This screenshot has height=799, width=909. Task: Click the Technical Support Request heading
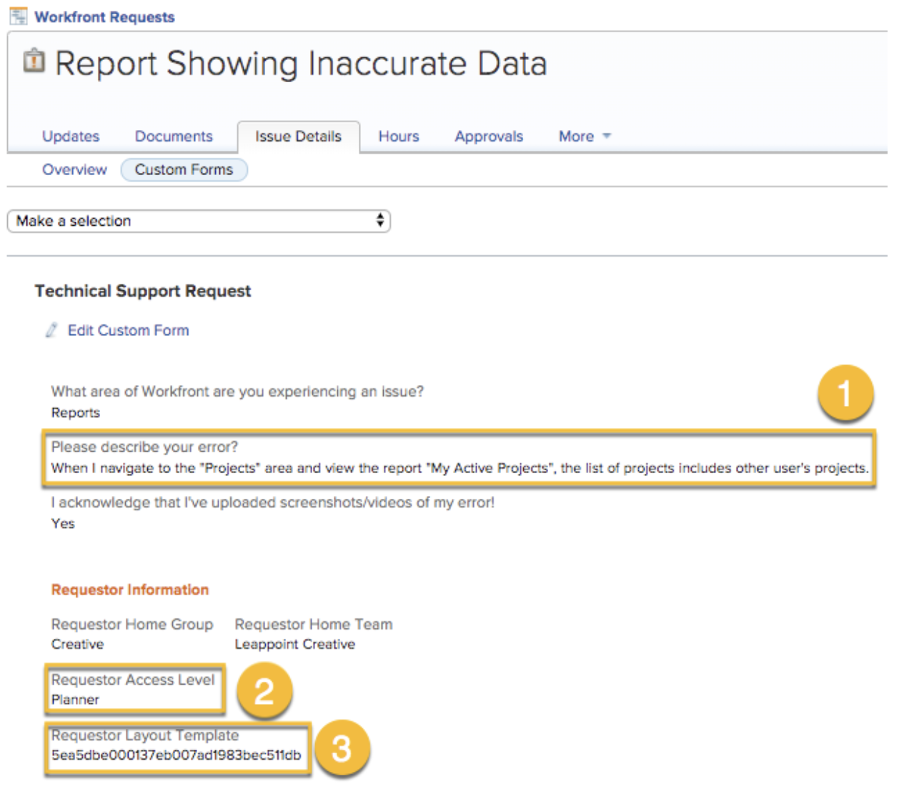pyautogui.click(x=143, y=291)
